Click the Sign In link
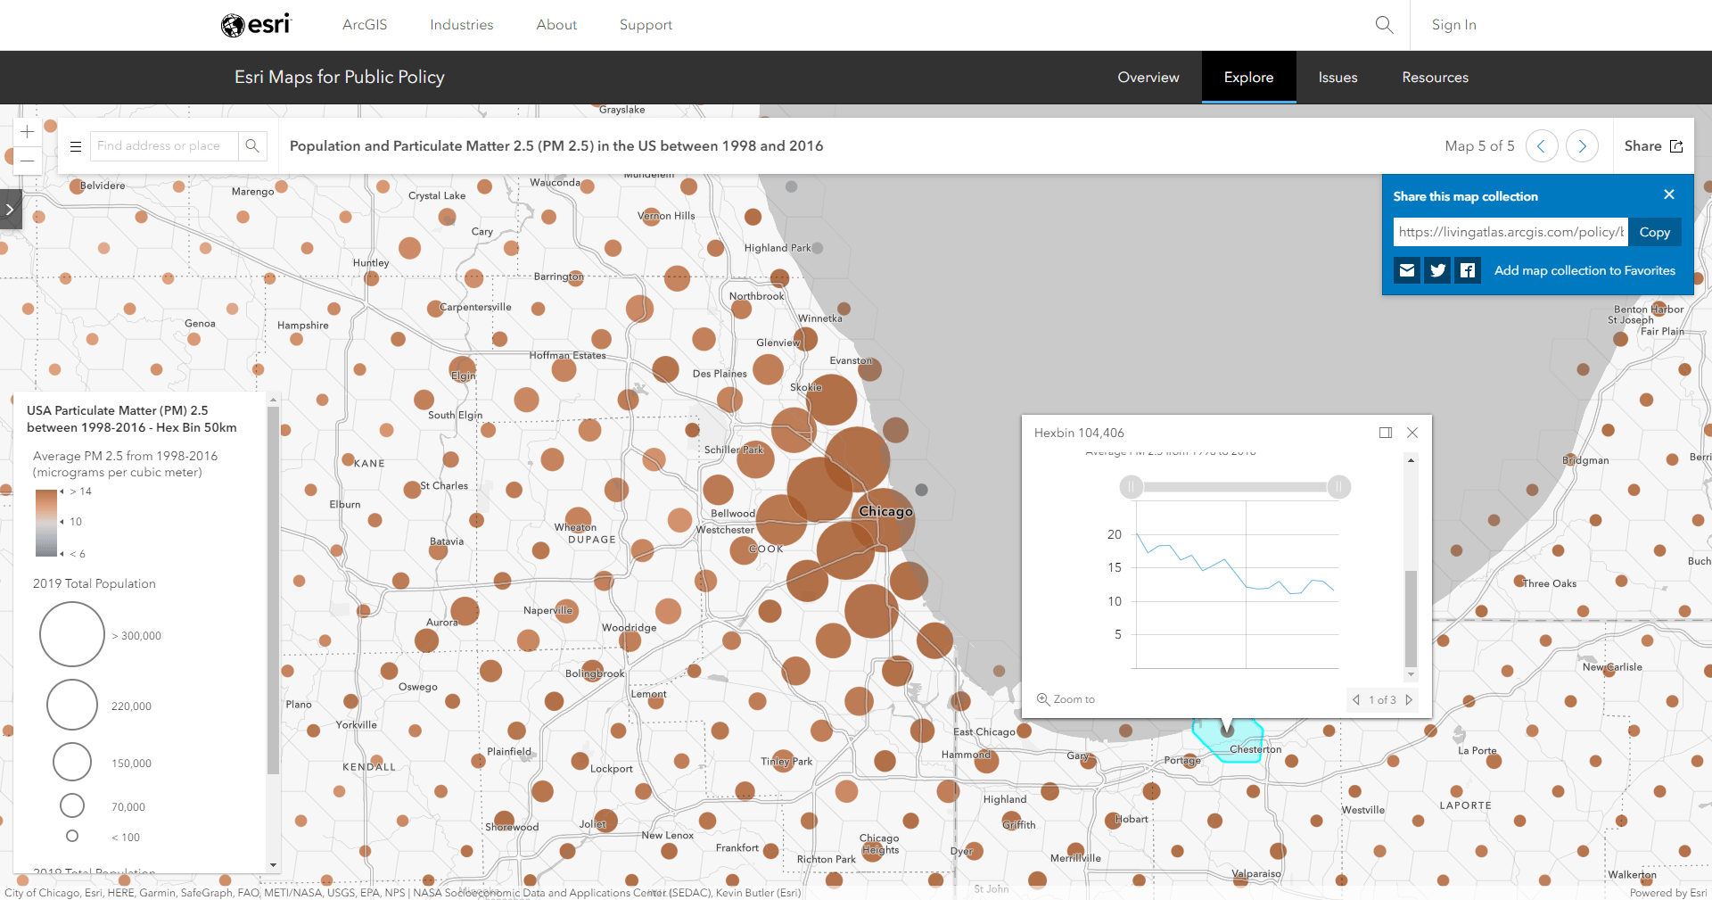Image resolution: width=1712 pixels, height=900 pixels. (x=1454, y=25)
